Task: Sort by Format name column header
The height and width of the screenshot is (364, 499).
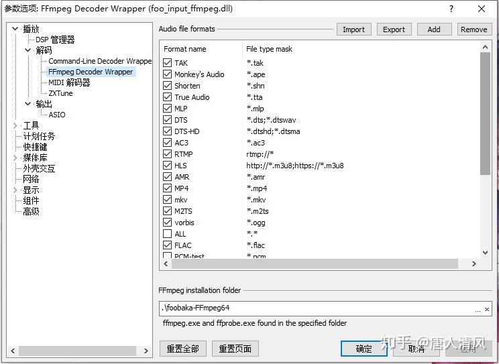Action: (185, 49)
